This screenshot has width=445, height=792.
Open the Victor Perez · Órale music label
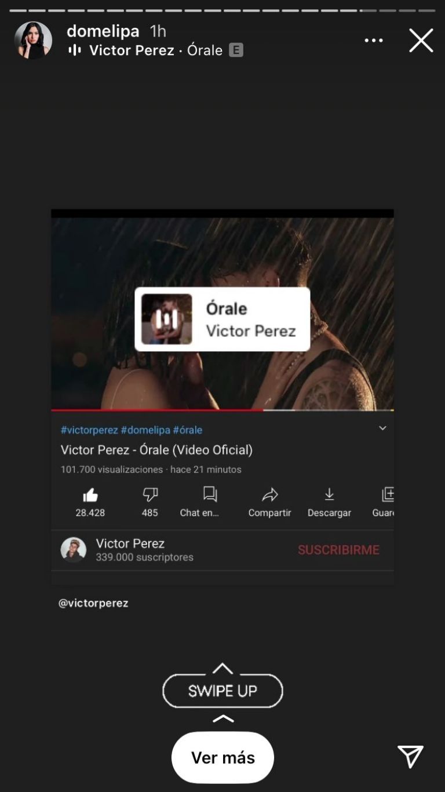click(155, 50)
